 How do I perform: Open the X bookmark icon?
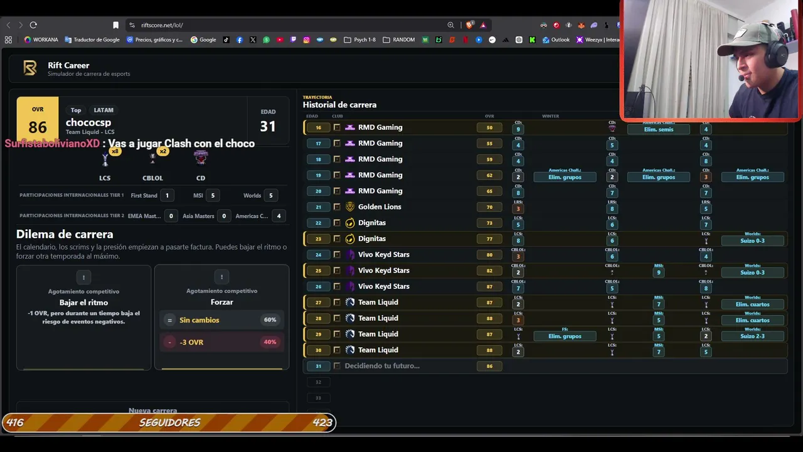tap(253, 40)
